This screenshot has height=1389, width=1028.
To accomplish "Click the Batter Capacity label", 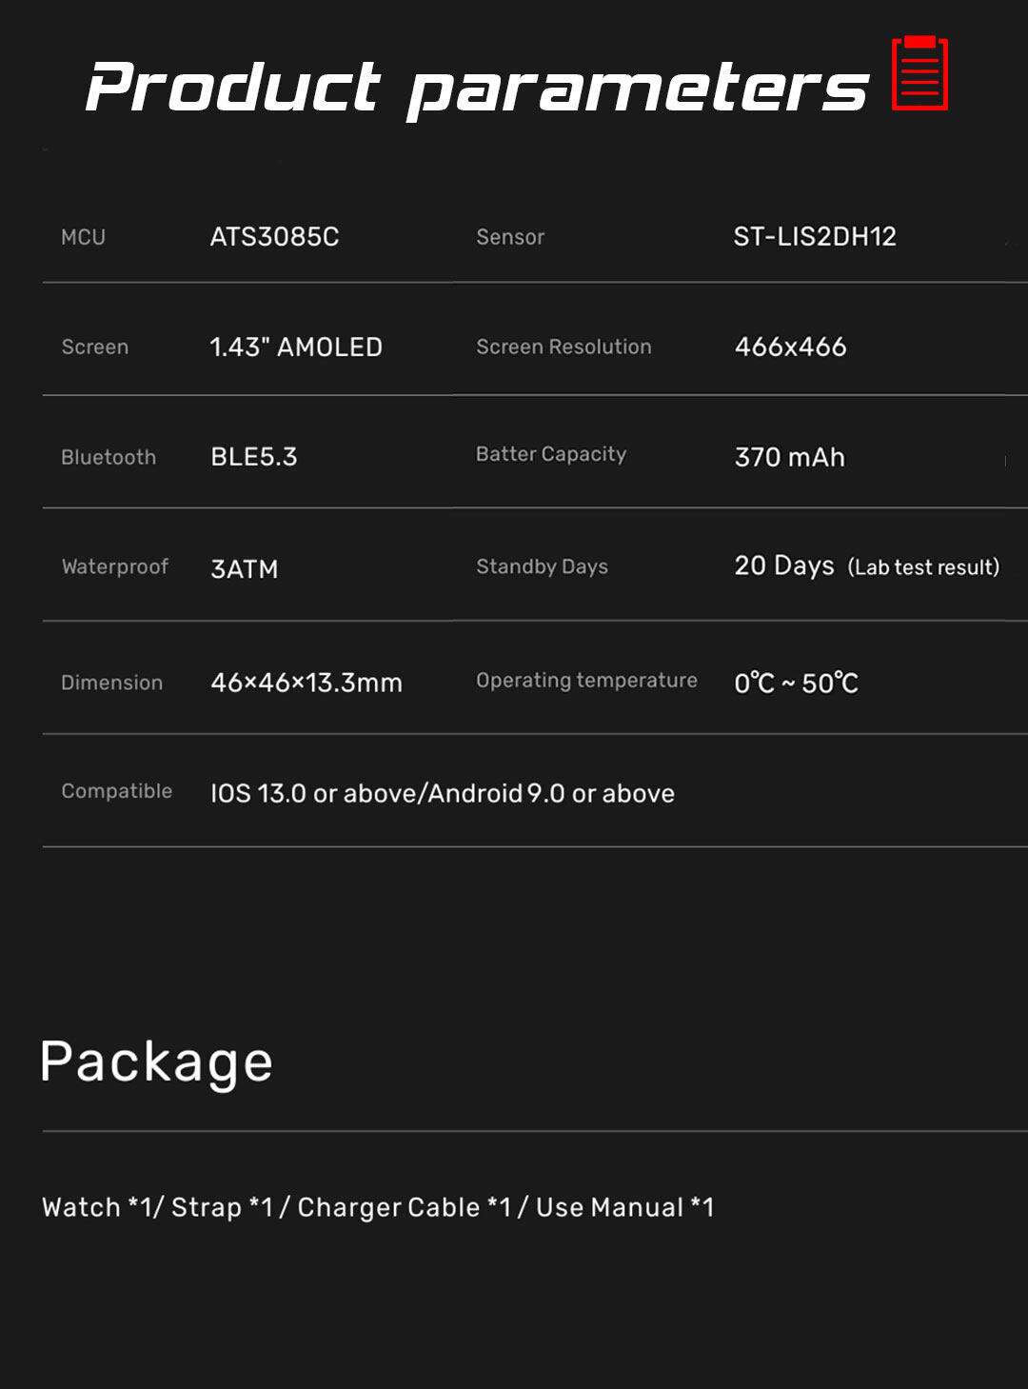I will pos(551,455).
